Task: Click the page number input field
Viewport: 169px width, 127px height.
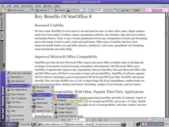Action: point(78,120)
